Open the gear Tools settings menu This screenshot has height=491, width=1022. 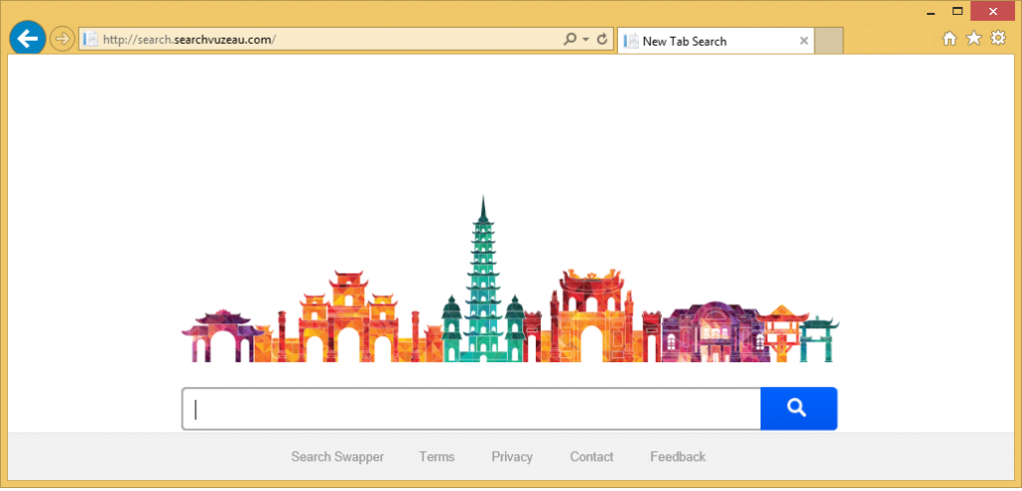(x=997, y=39)
